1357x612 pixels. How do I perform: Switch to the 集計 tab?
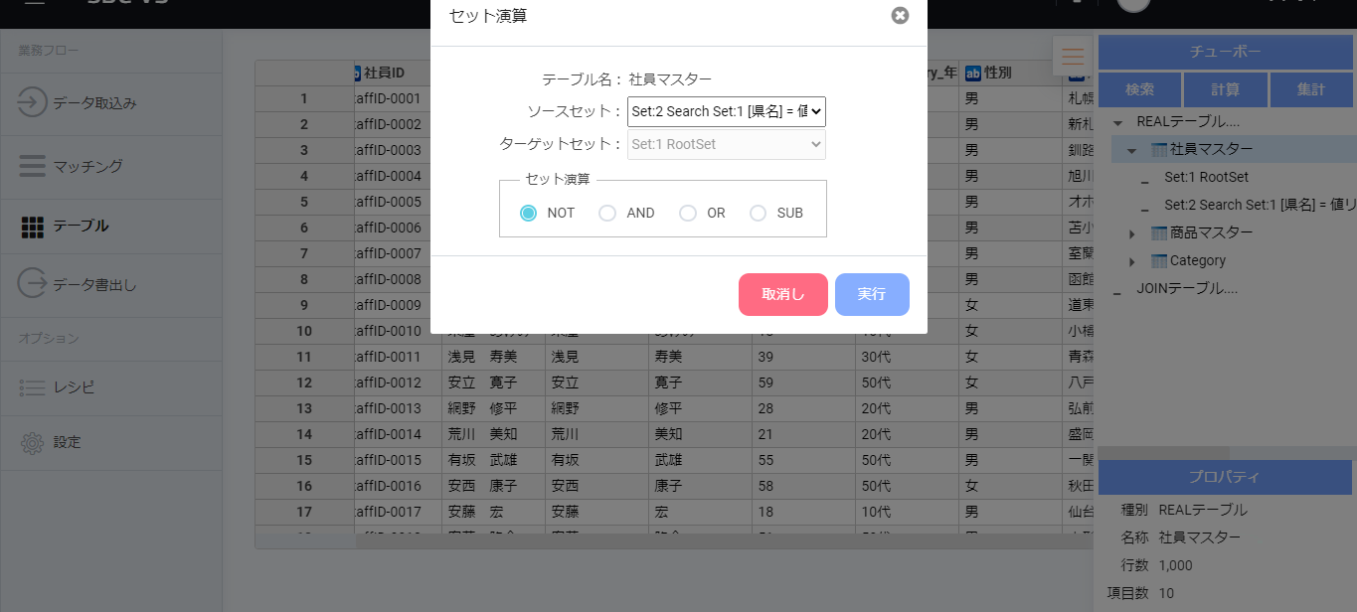(1310, 89)
